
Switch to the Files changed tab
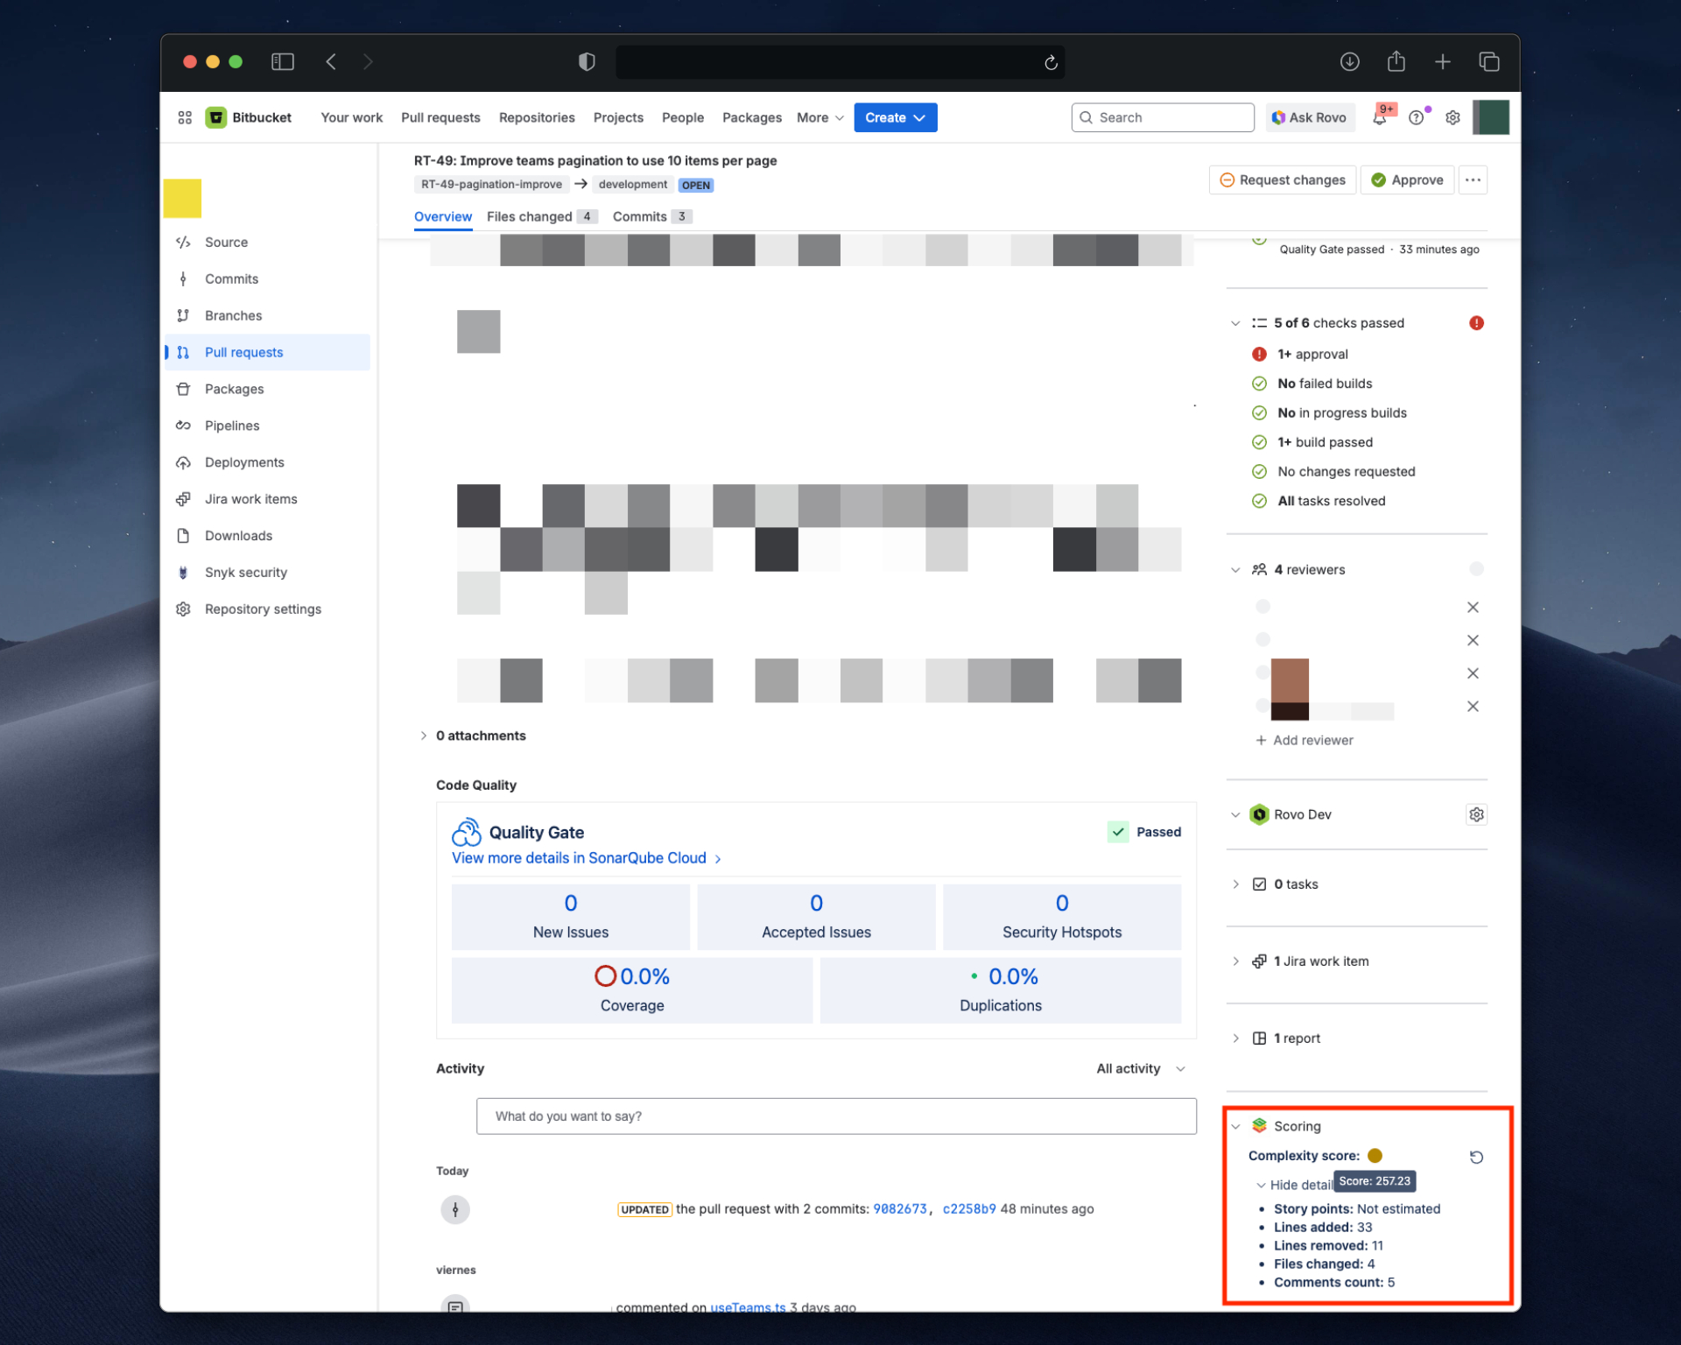(x=529, y=216)
